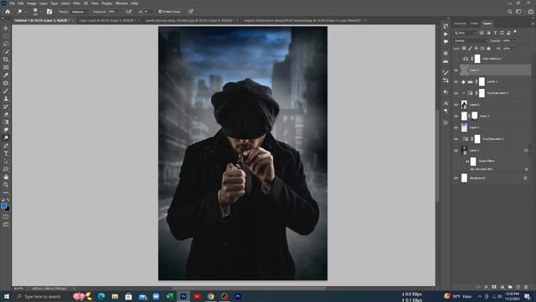Screen dimensions: 536x302
Task: Open Premiere Pro from taskbar
Action: pos(238,296)
